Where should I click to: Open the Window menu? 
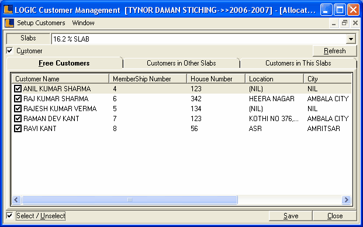(83, 23)
